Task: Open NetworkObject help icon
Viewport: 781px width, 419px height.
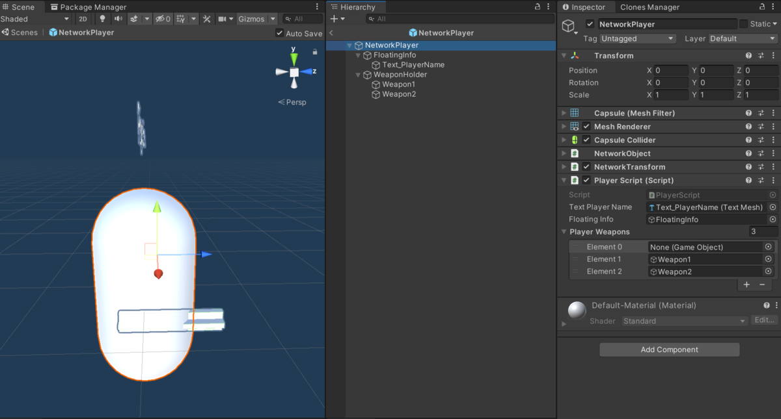Action: click(749, 154)
